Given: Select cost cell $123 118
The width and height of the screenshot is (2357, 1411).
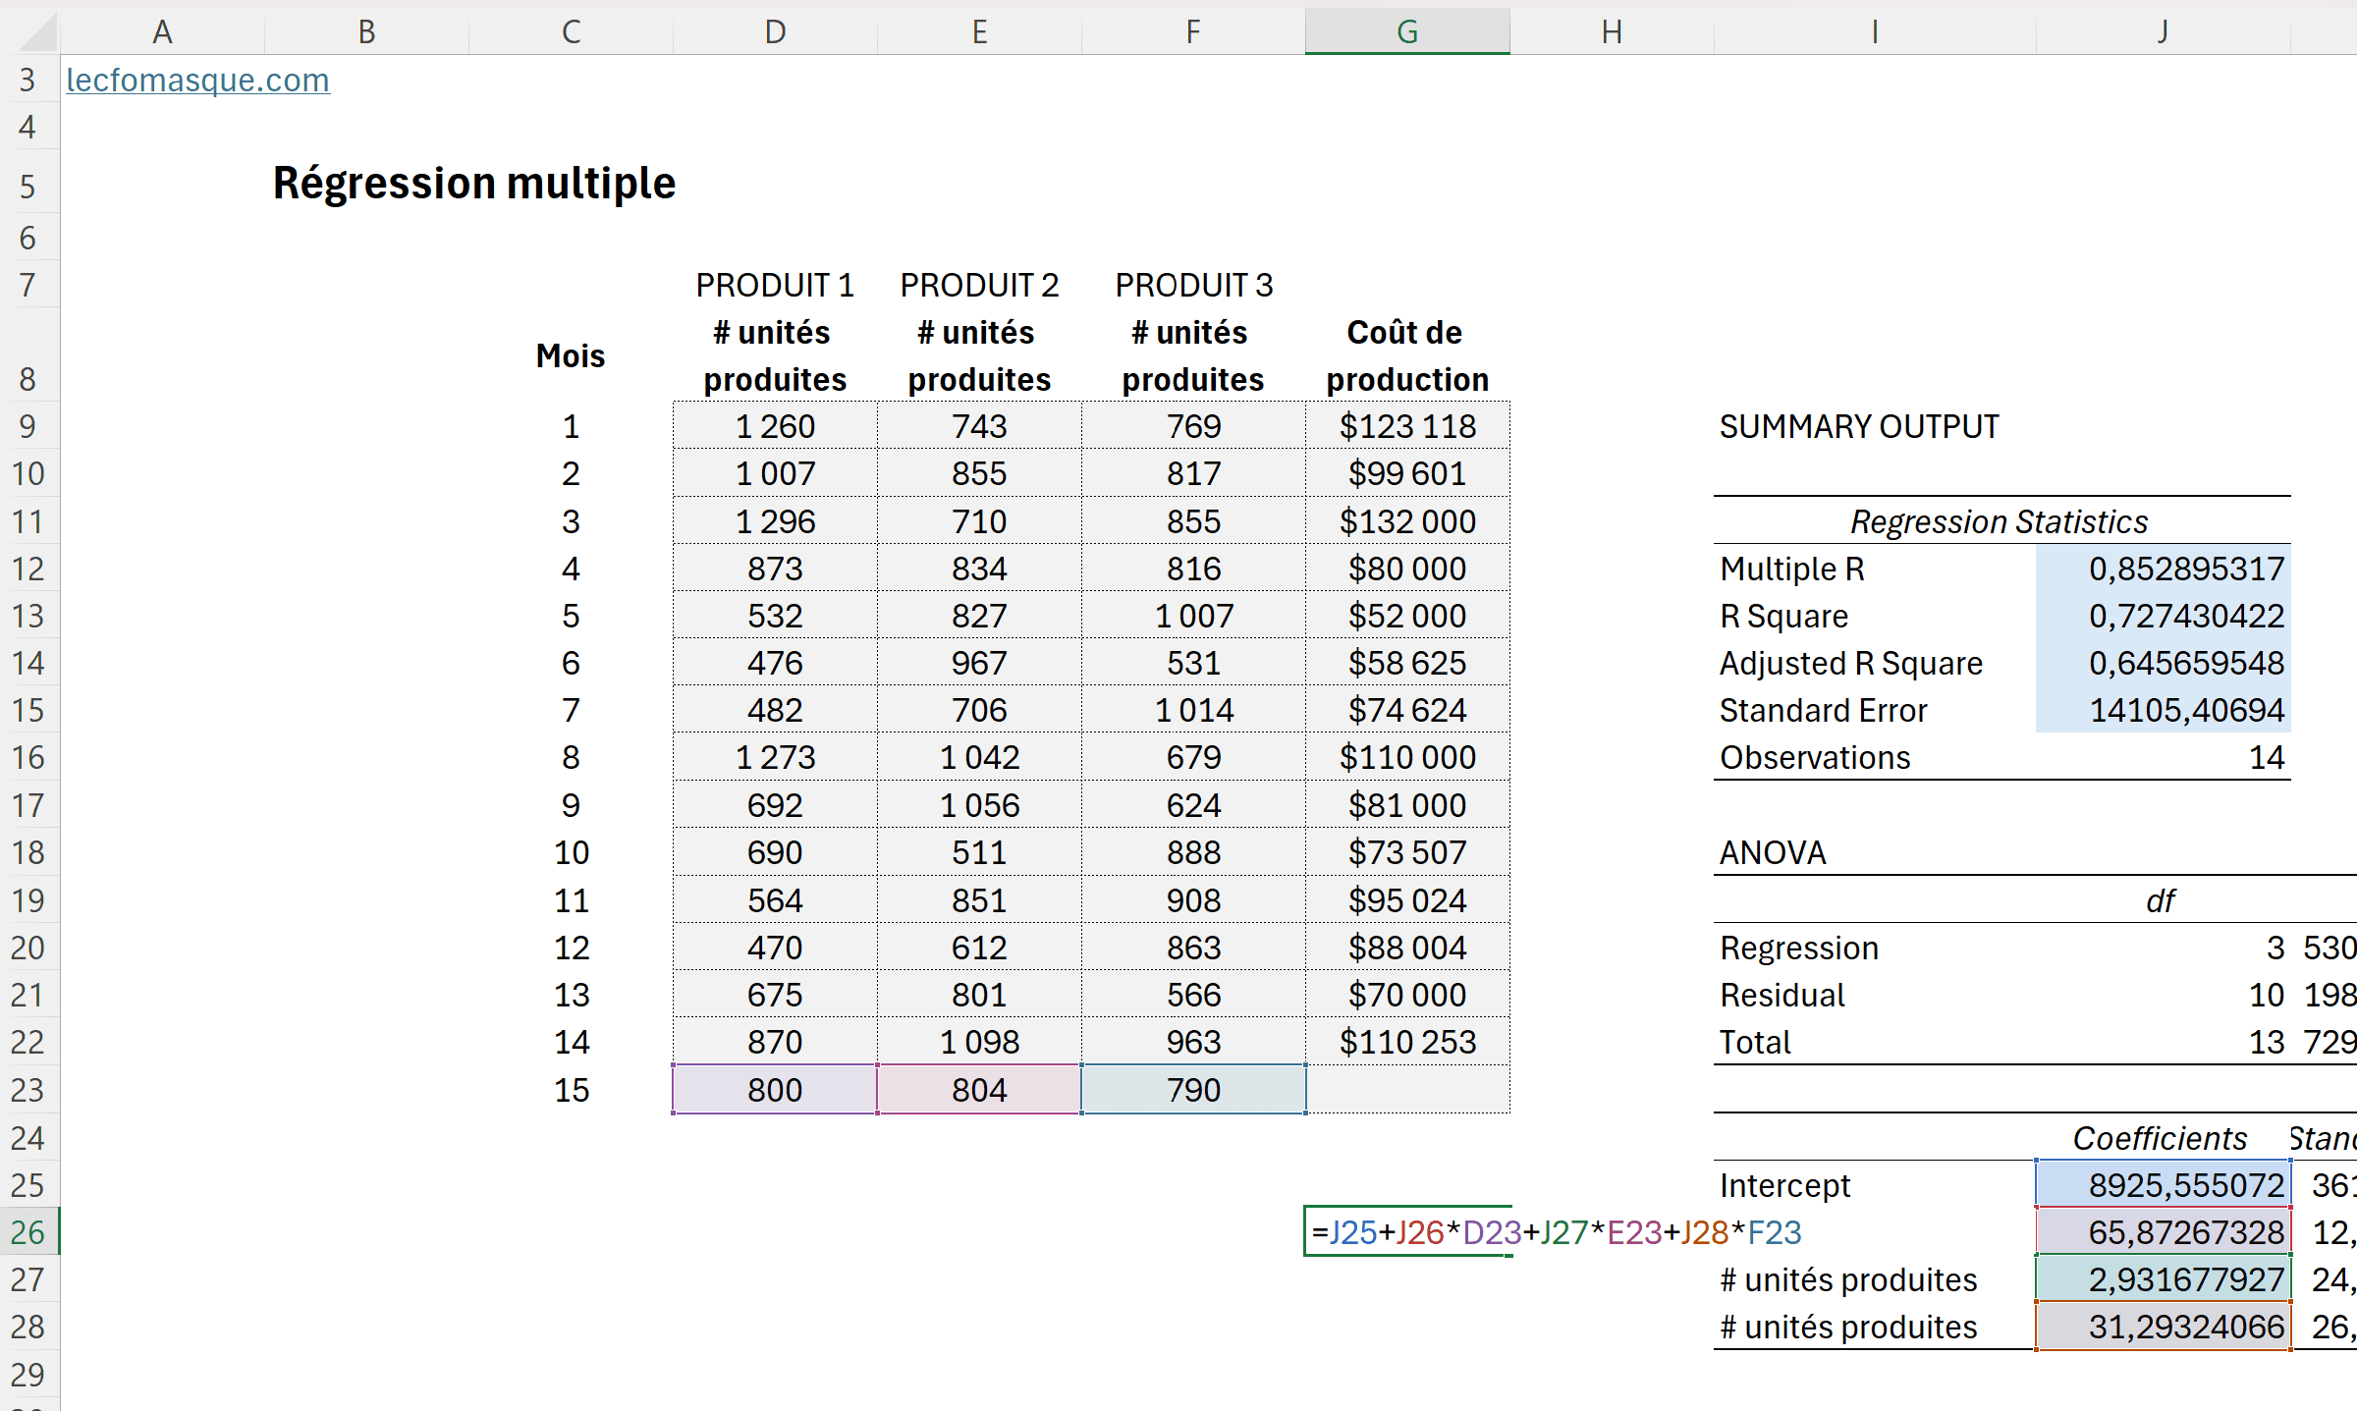Looking at the screenshot, I should pos(1406,426).
